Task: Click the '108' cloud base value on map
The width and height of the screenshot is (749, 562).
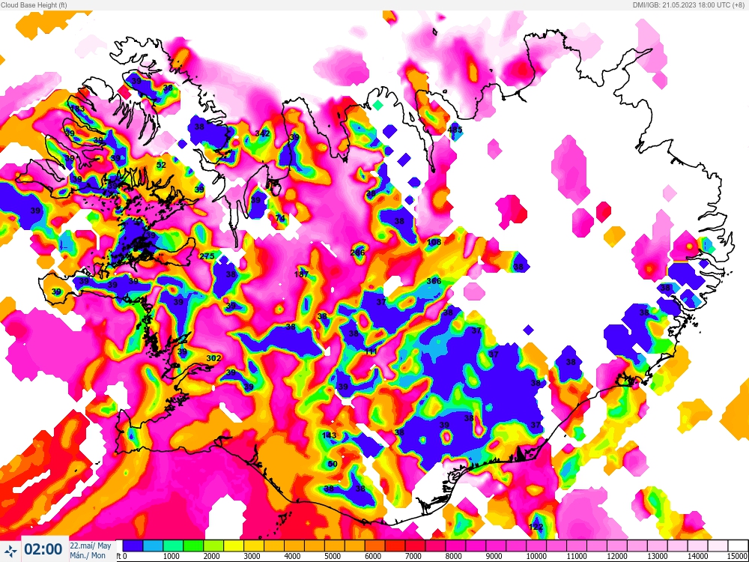Action: (434, 242)
